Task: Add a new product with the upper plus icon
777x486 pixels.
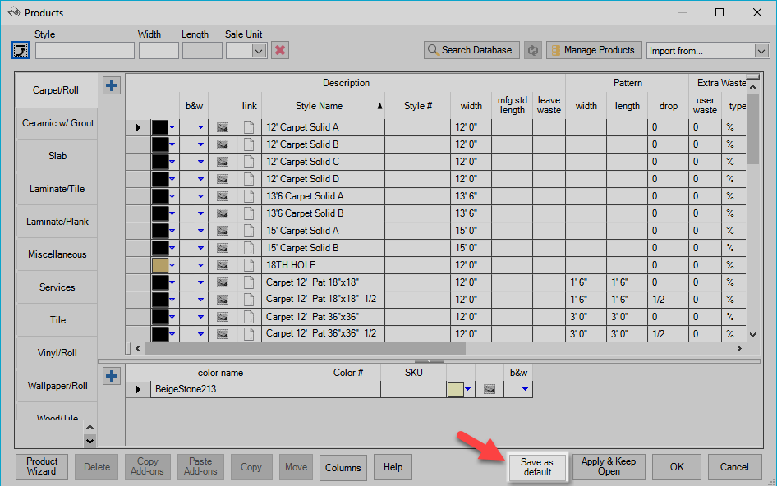Action: click(x=112, y=85)
